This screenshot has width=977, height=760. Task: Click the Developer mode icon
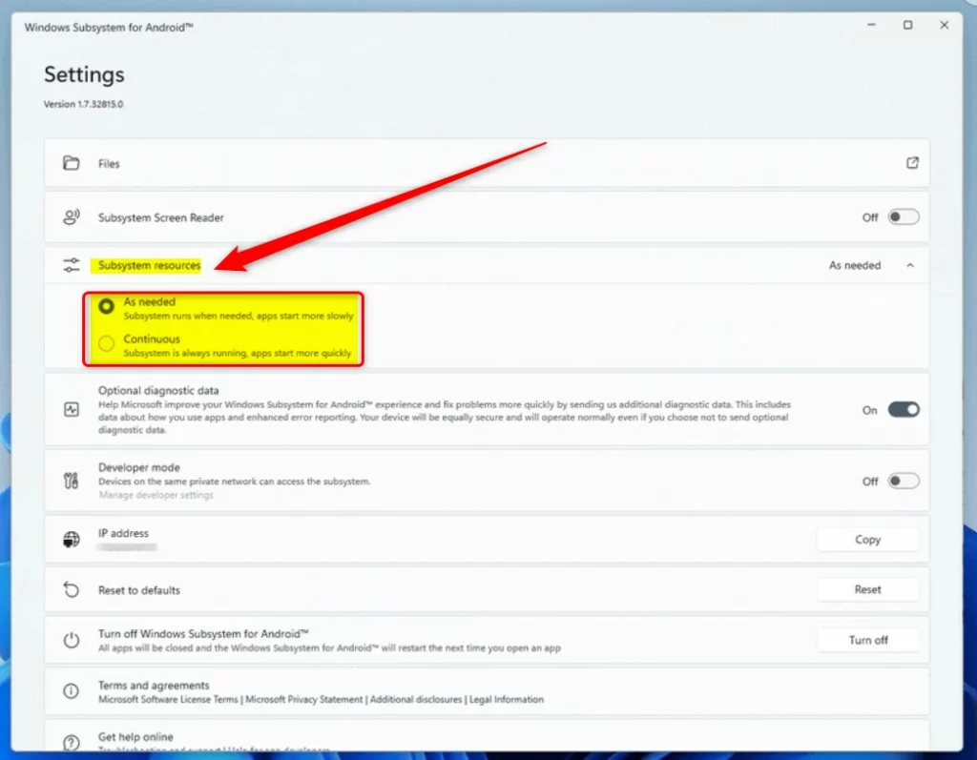(x=72, y=481)
